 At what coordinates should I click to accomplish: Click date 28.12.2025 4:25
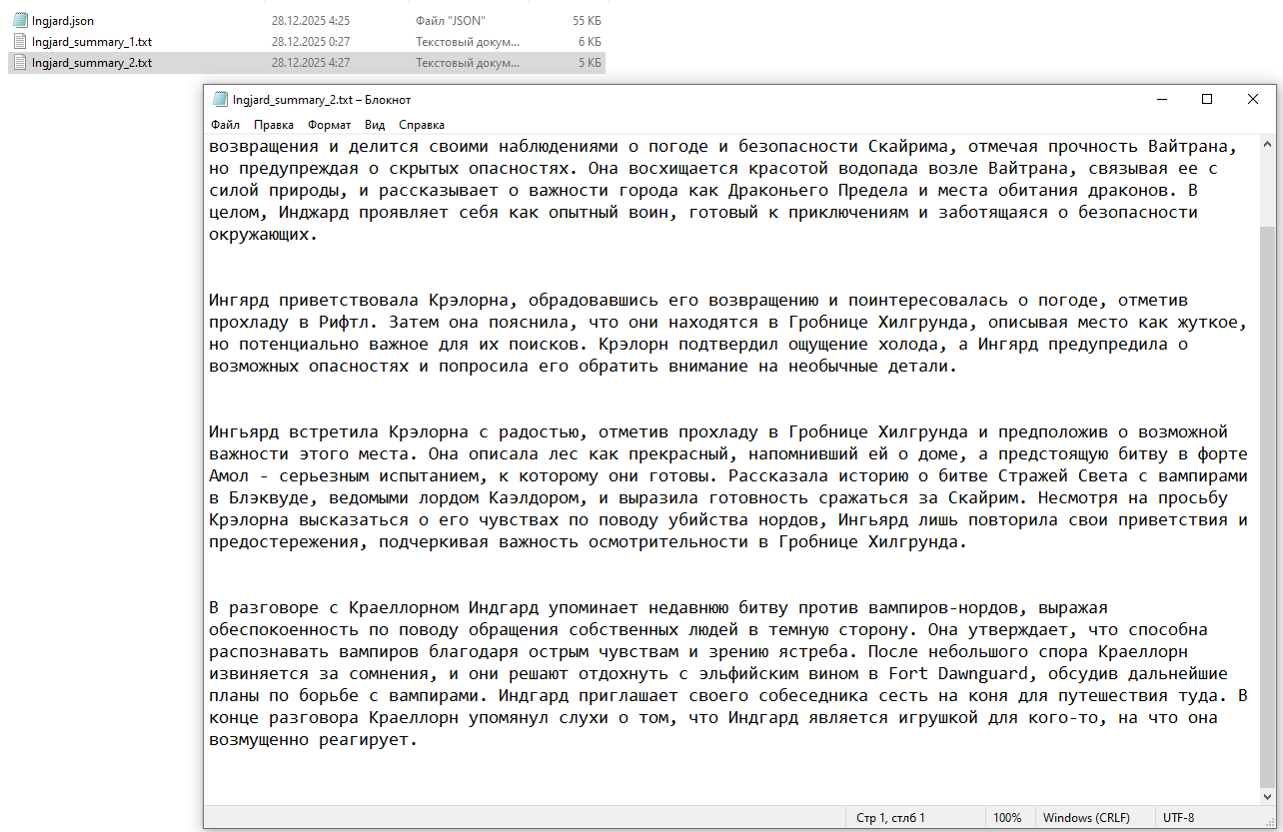[310, 20]
